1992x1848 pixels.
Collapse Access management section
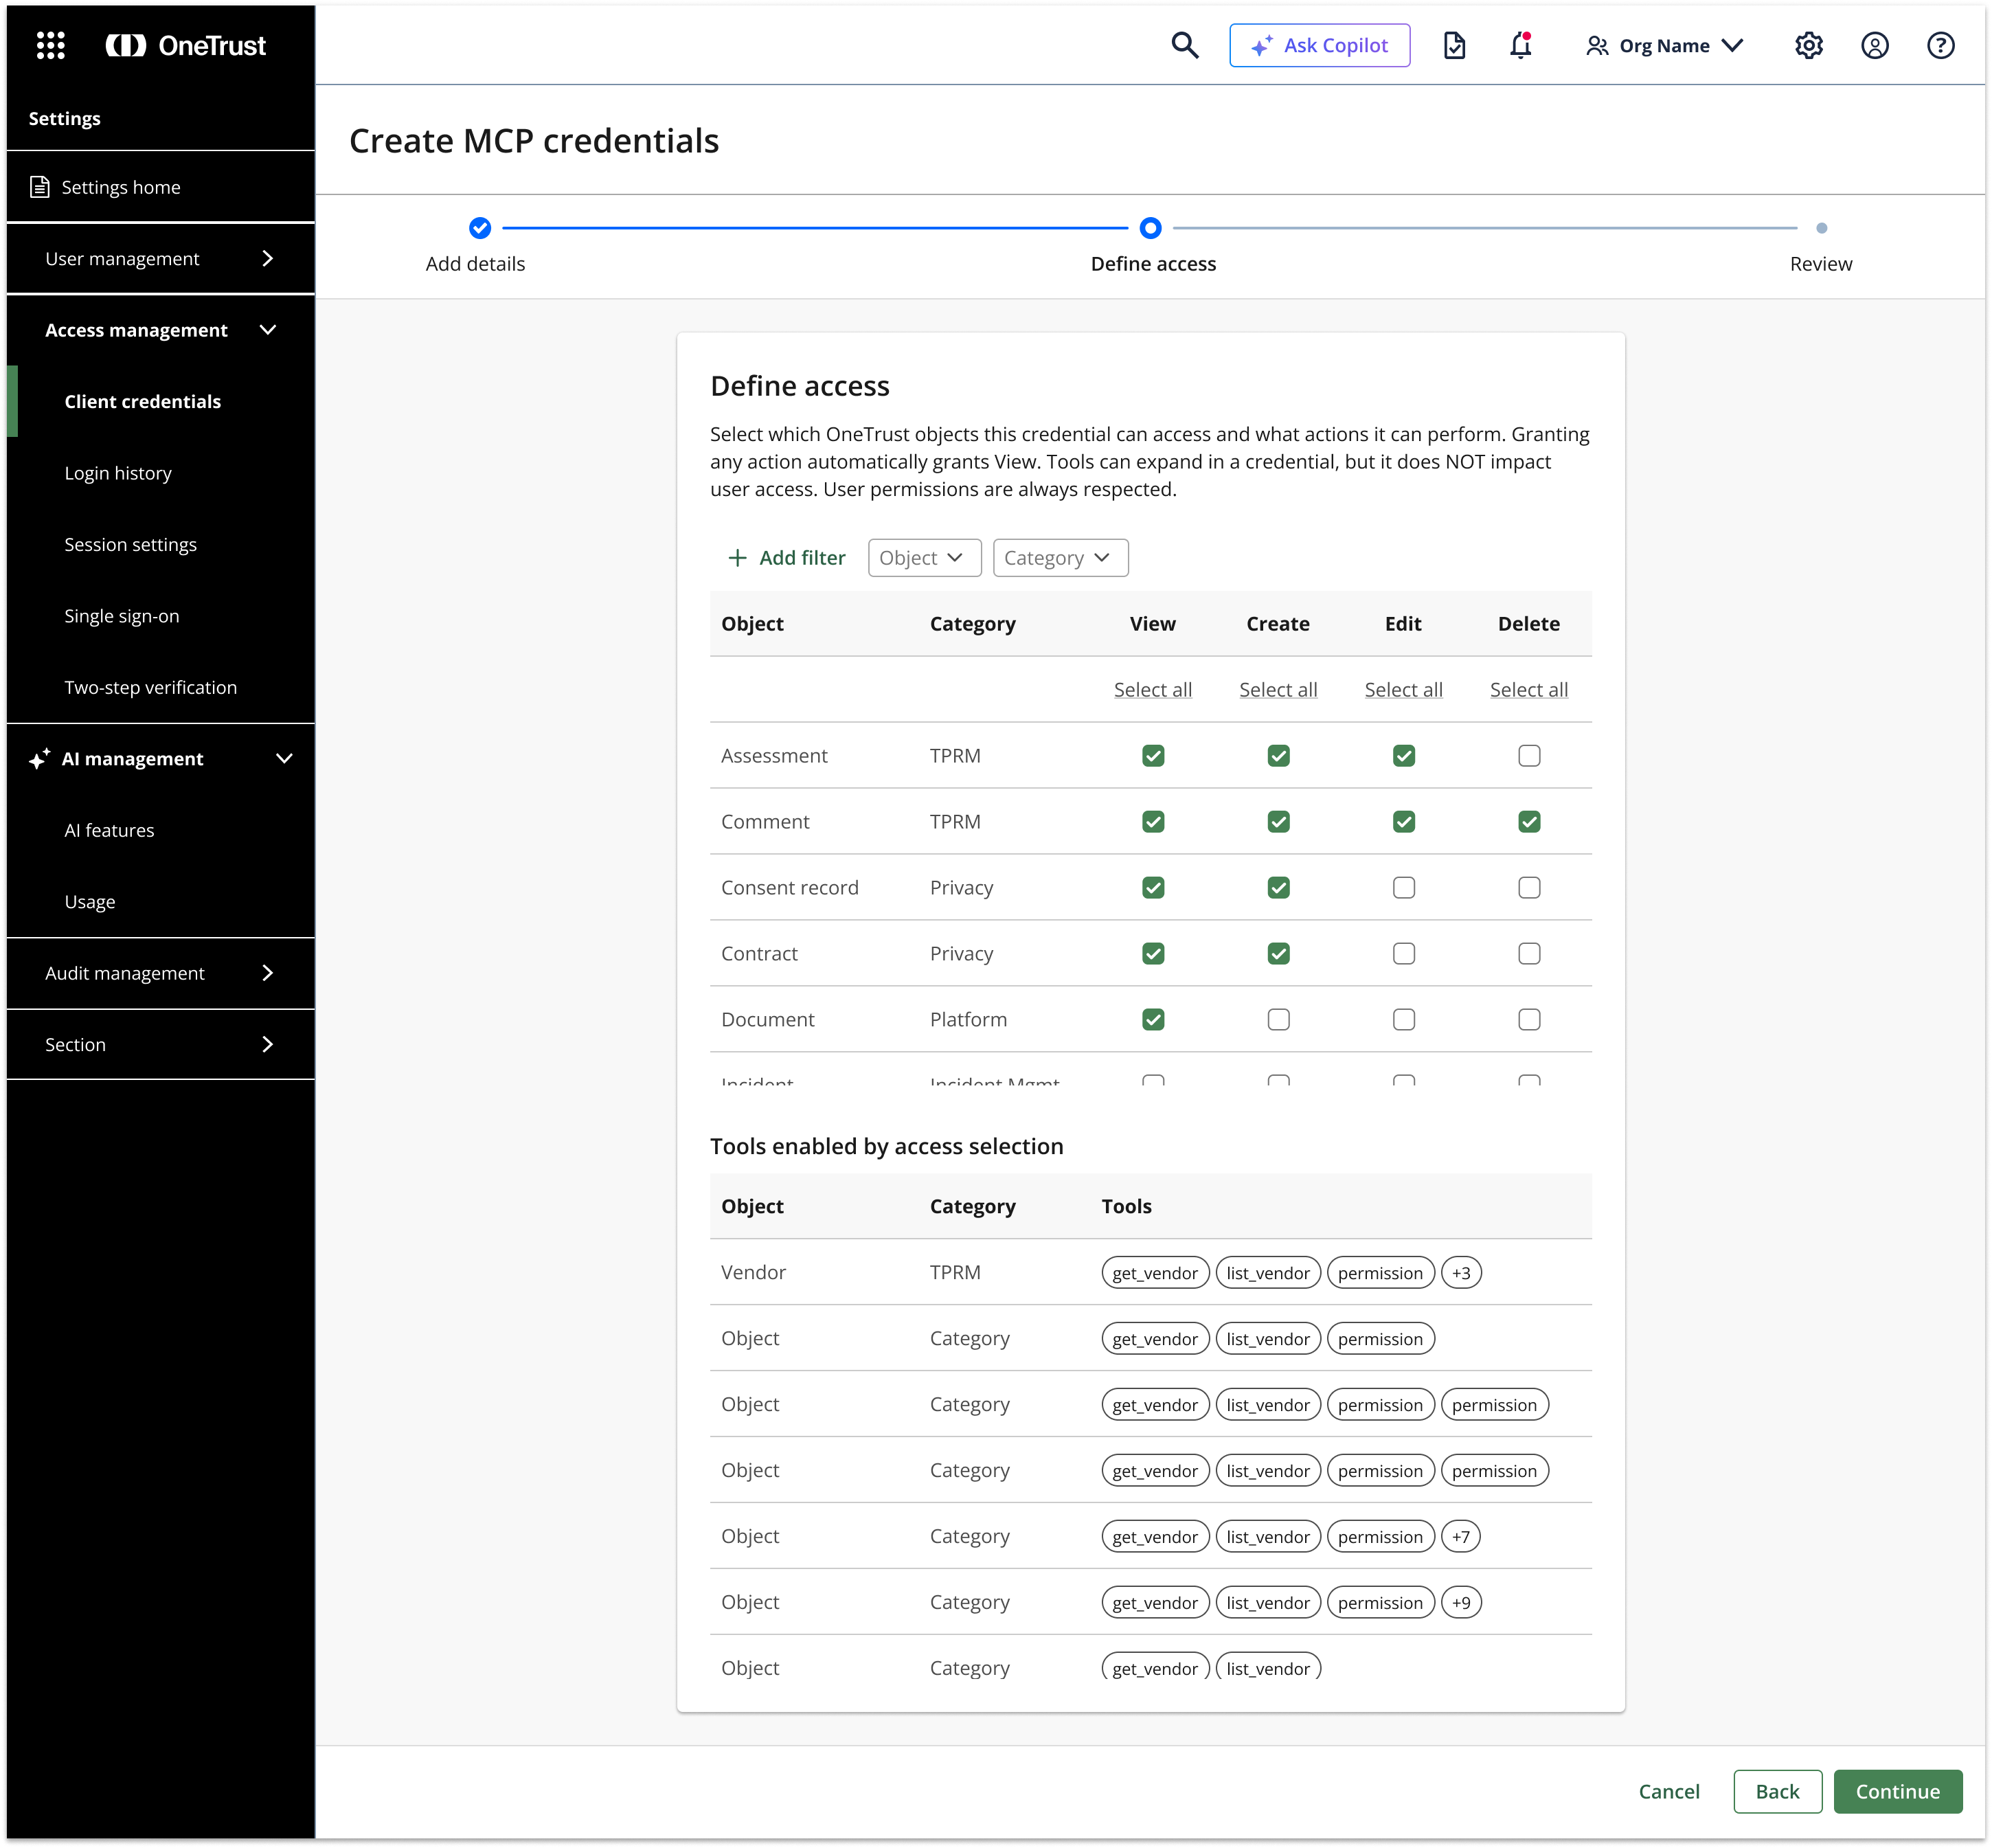coord(160,330)
